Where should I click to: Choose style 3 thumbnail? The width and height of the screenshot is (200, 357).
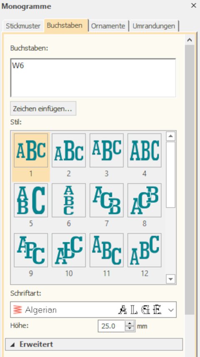(x=107, y=150)
